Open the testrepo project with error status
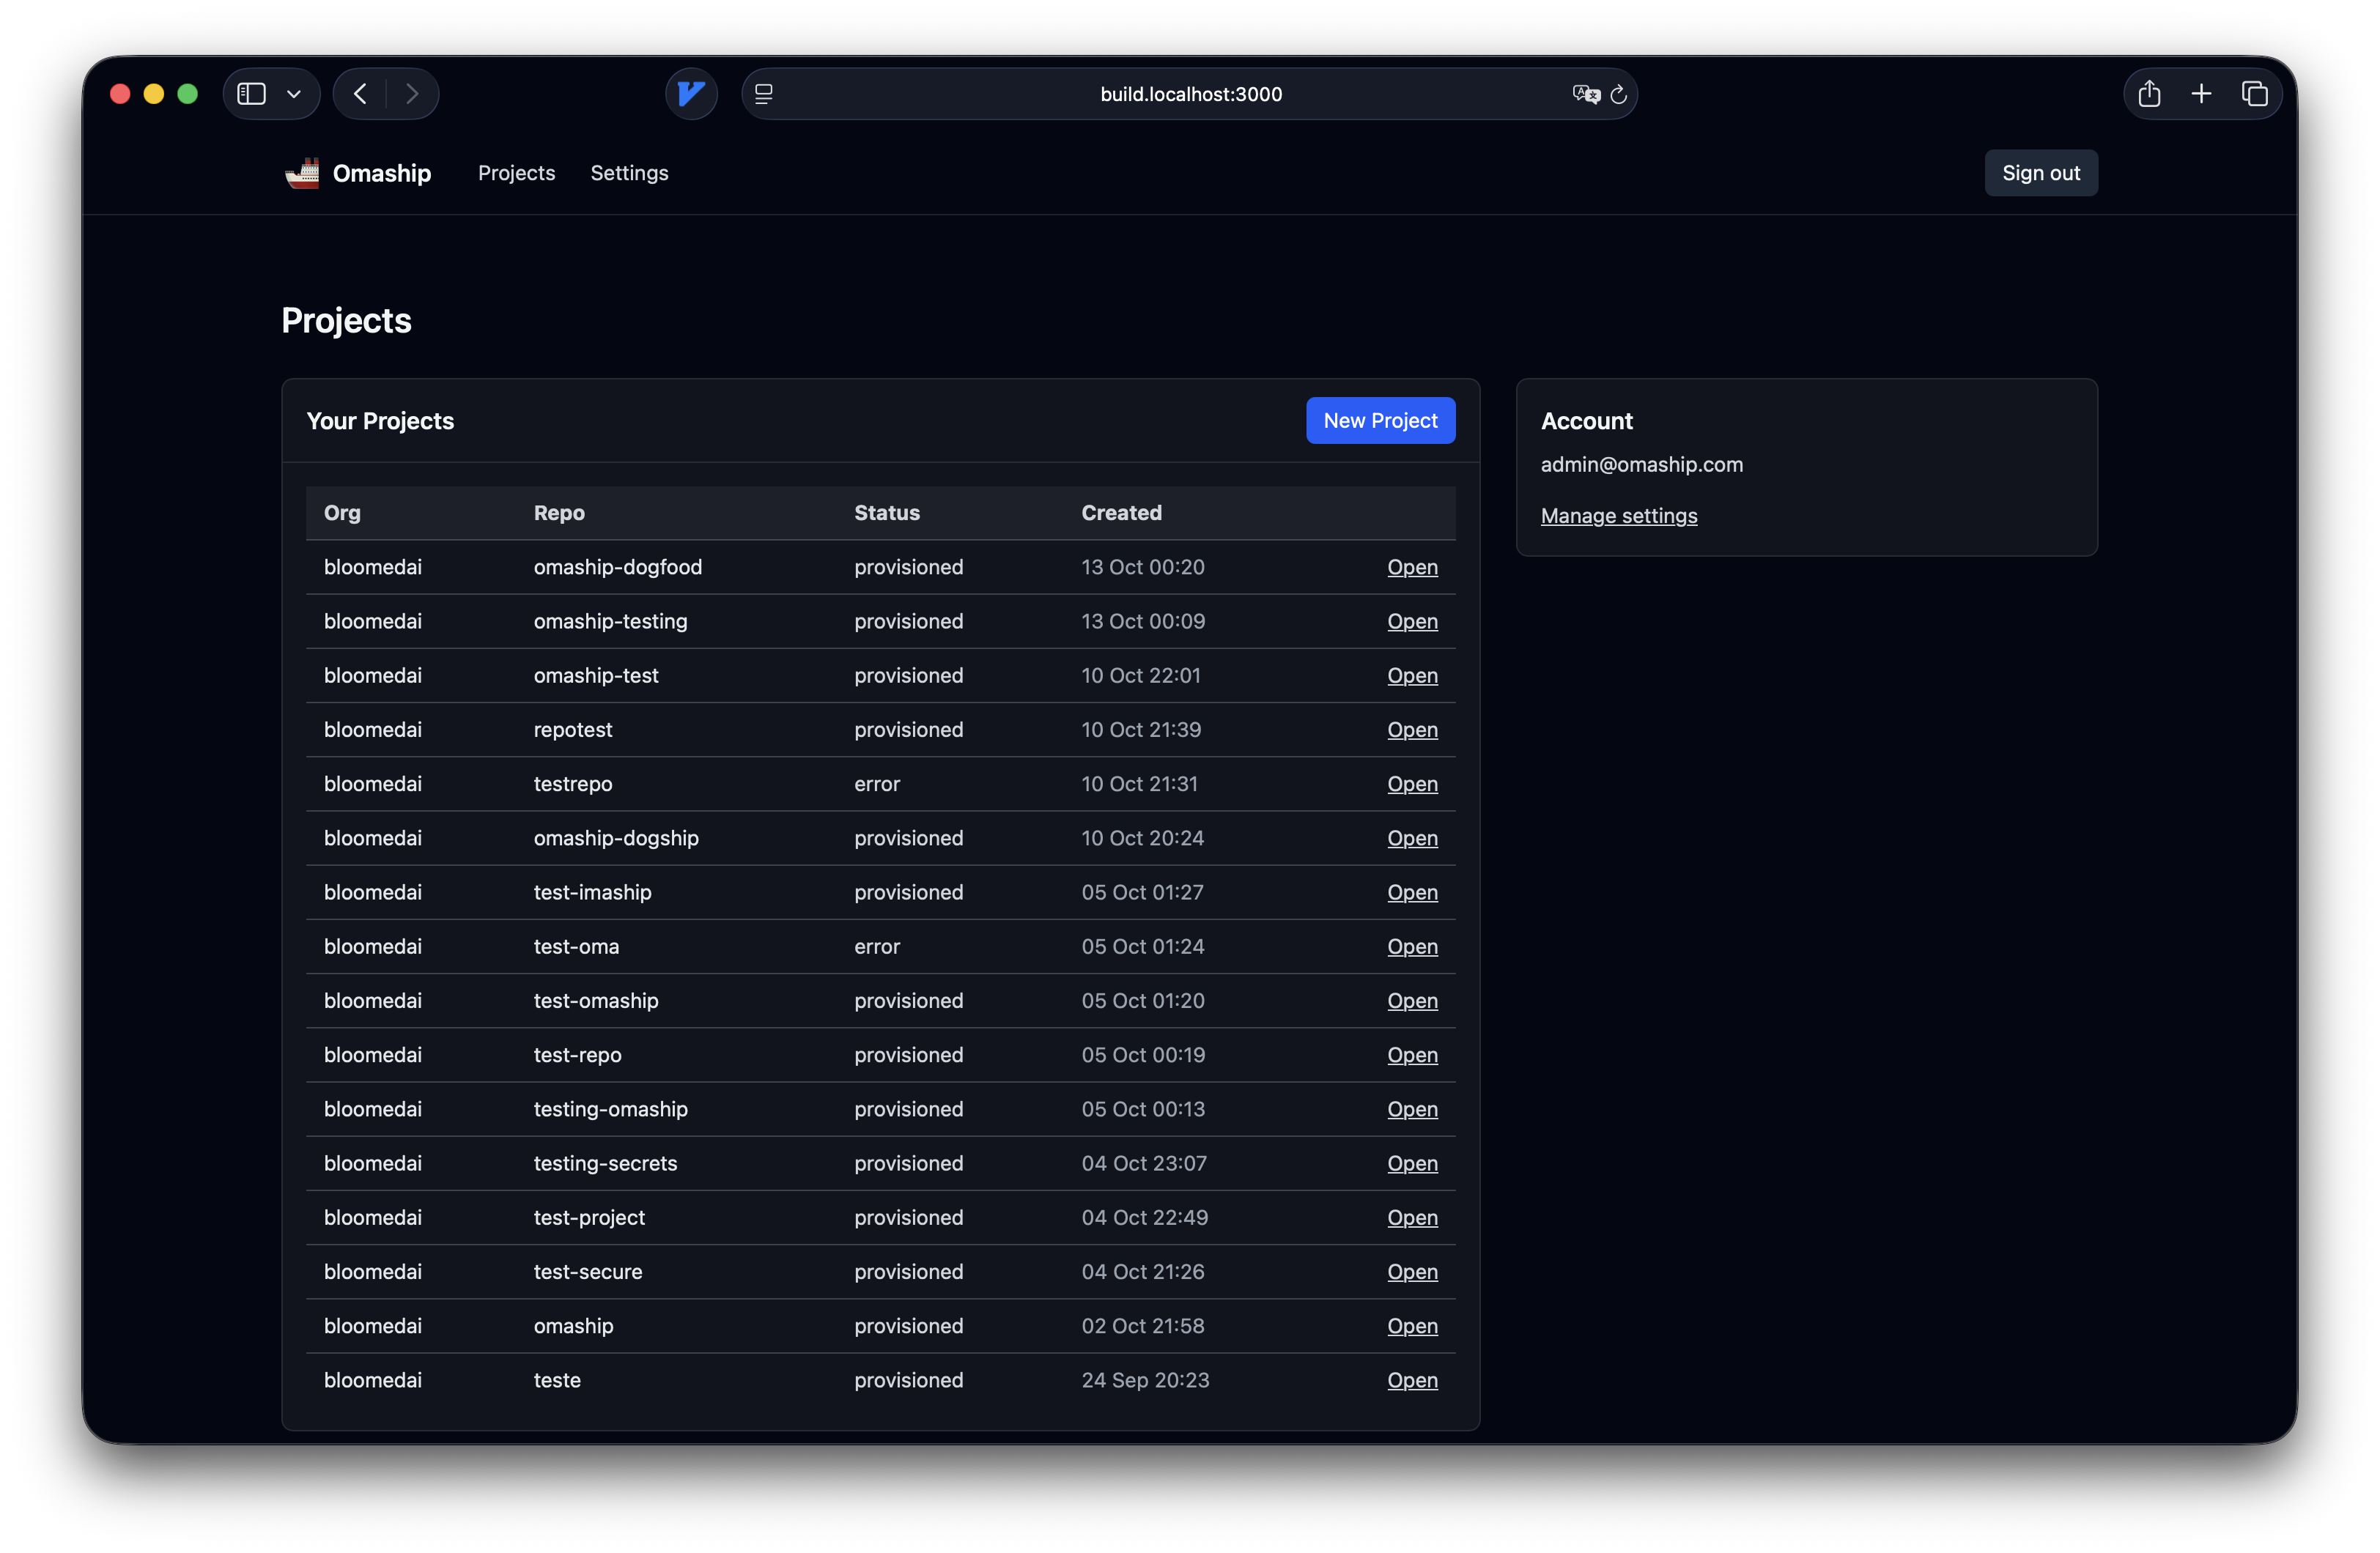2380x1553 pixels. (x=1412, y=784)
